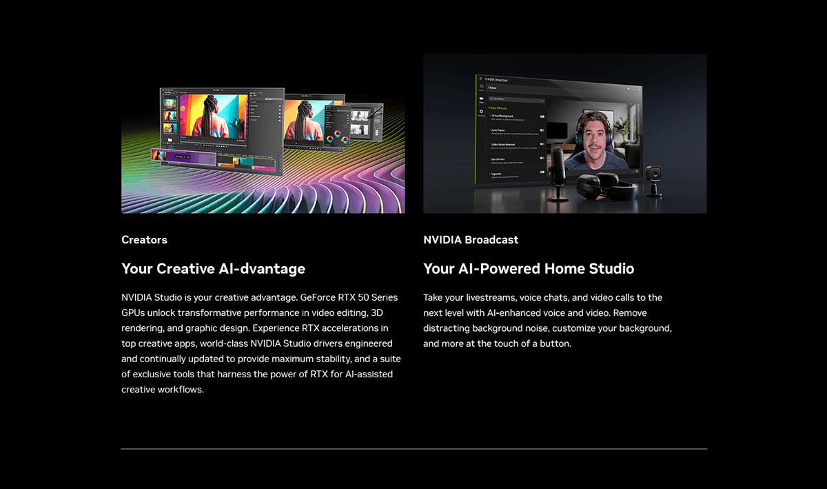
Task: Click the "NVIDIA Broadcast" category label
Action: (471, 240)
